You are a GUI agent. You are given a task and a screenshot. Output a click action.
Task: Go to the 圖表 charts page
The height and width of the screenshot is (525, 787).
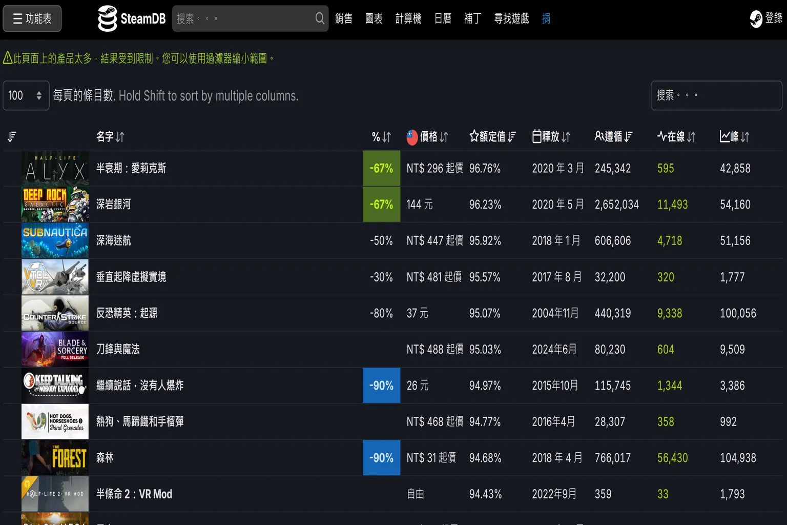tap(374, 18)
